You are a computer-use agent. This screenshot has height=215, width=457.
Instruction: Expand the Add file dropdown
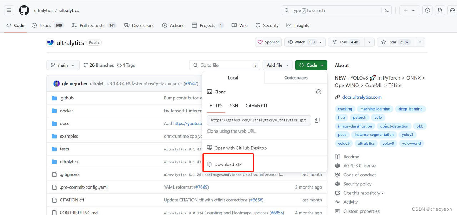click(x=278, y=65)
